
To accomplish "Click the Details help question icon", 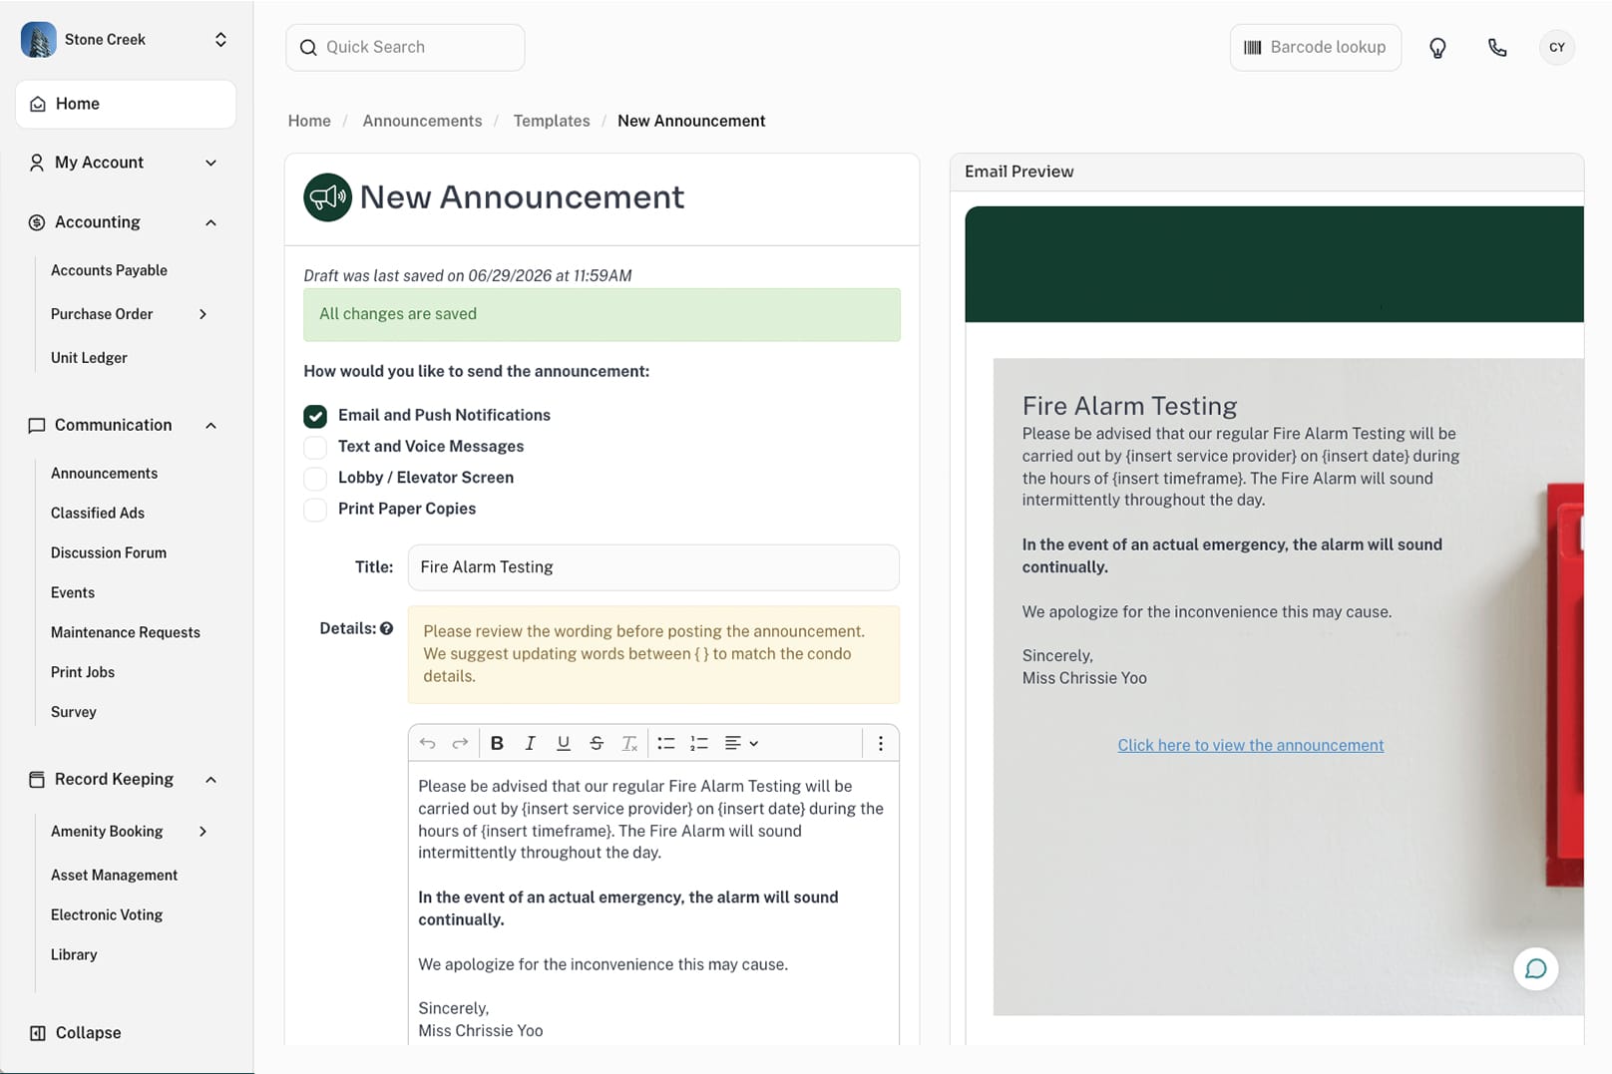I will [386, 628].
